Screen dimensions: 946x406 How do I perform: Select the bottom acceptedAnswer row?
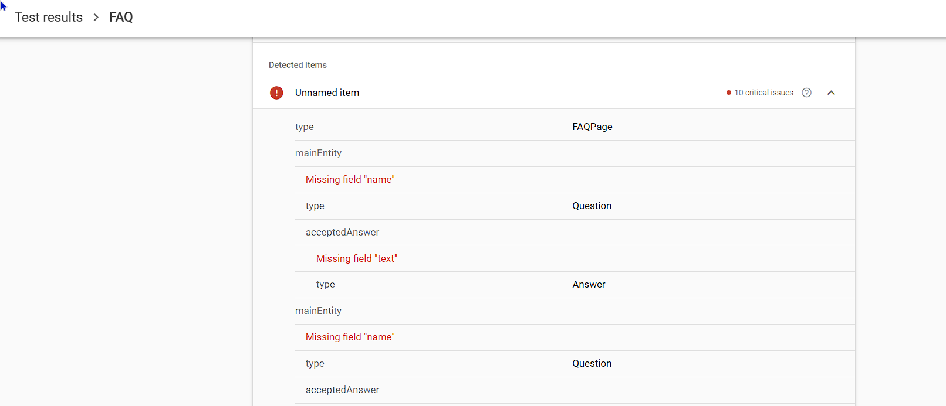pos(342,390)
